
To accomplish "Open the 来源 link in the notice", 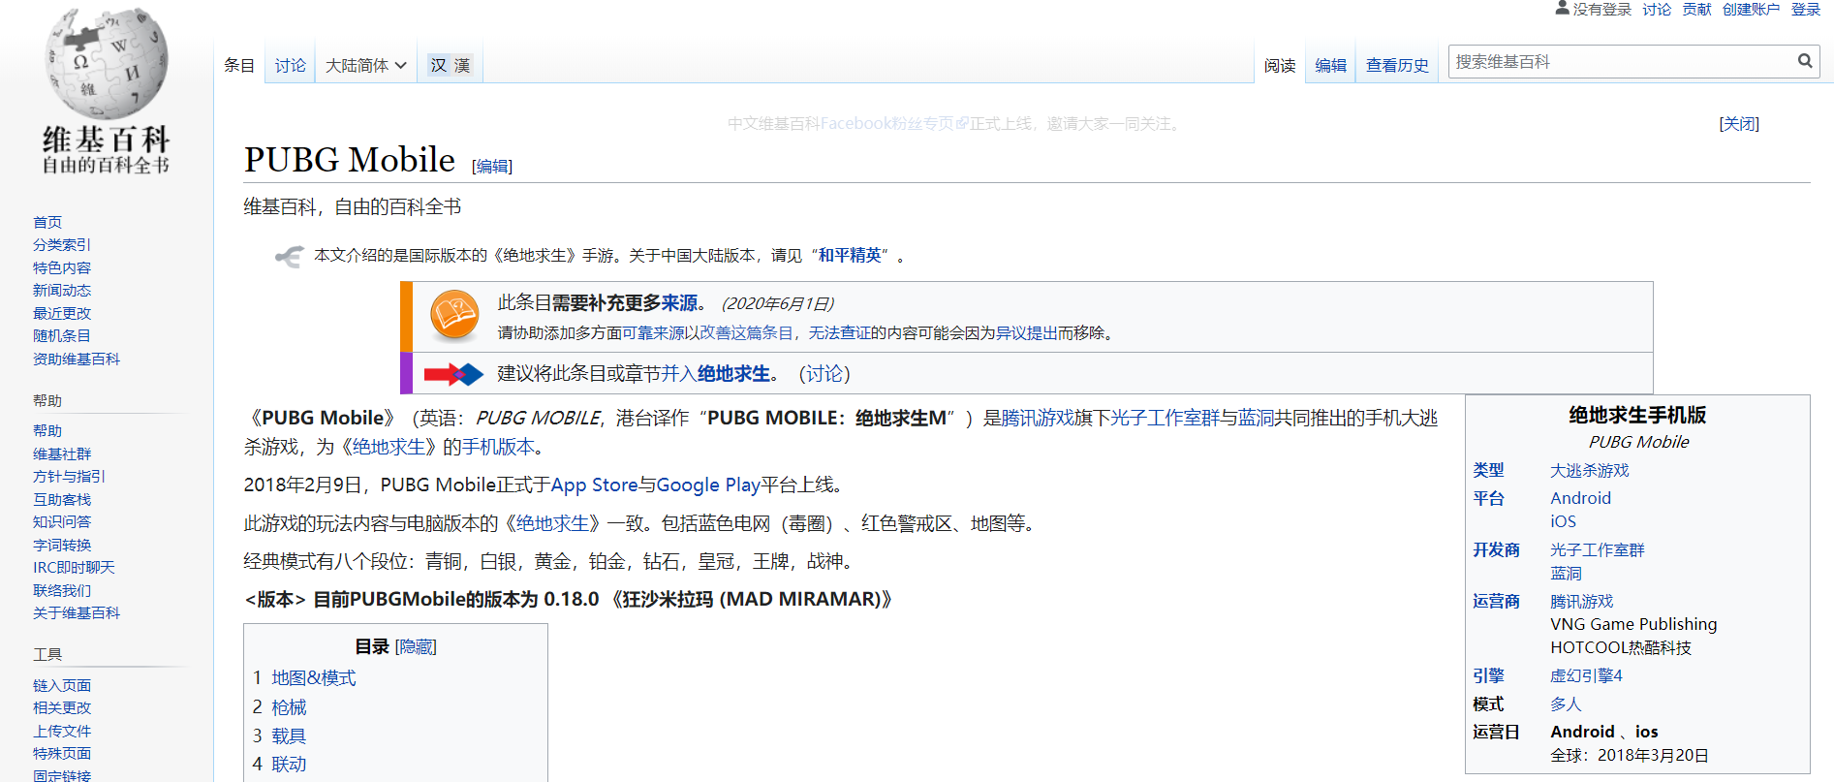I will pos(679,303).
